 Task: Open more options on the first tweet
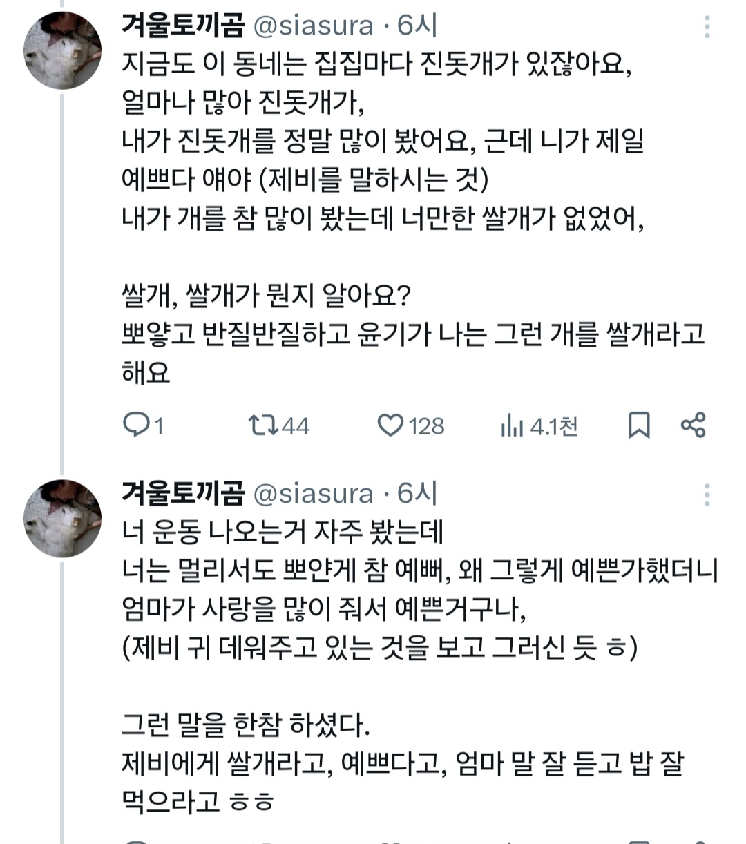707,26
